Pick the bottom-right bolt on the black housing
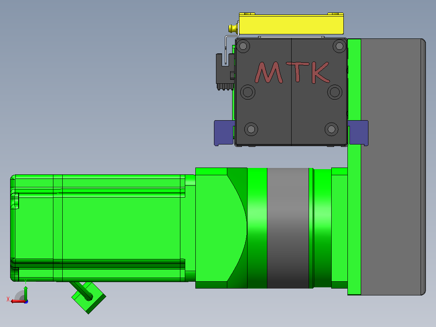 [x=332, y=129]
